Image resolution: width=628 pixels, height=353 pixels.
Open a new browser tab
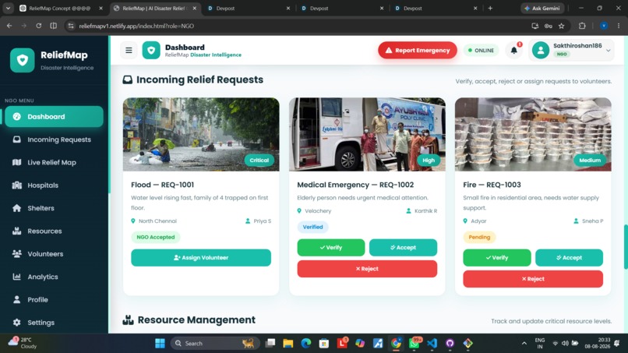tap(490, 8)
